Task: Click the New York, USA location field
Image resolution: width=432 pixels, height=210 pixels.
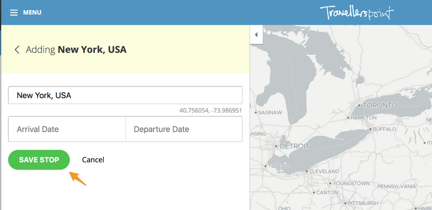Action: pyautogui.click(x=125, y=96)
